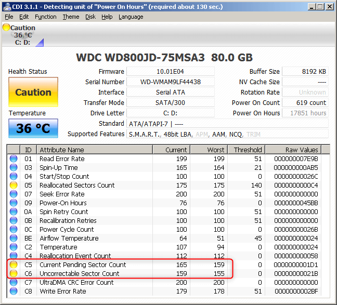Image resolution: width=337 pixels, height=305 pixels.
Task: Click the yellow Caution health status button
Action: coord(33,92)
